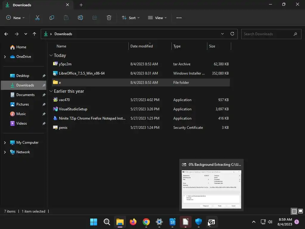Click the volume speaker tray icon
Screen dimensions: 305x229
[x=270, y=222]
